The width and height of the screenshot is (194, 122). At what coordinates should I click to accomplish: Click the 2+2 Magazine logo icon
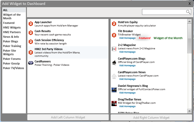click(x=114, y=49)
